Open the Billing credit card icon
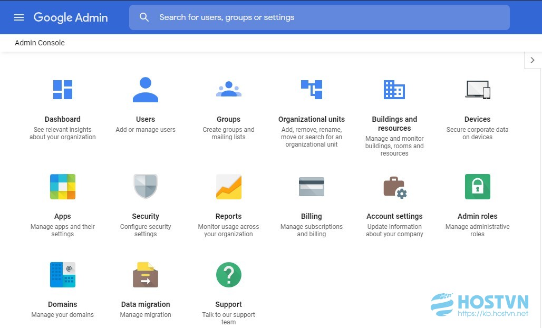This screenshot has height=328, width=542. point(312,187)
